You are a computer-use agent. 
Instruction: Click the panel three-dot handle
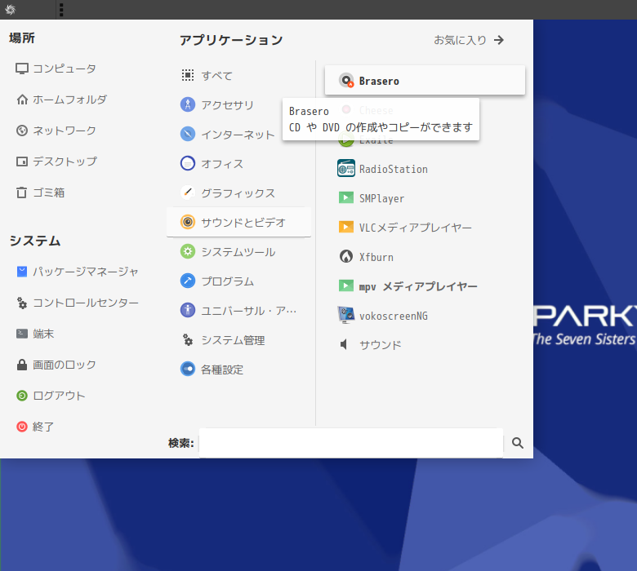click(61, 9)
